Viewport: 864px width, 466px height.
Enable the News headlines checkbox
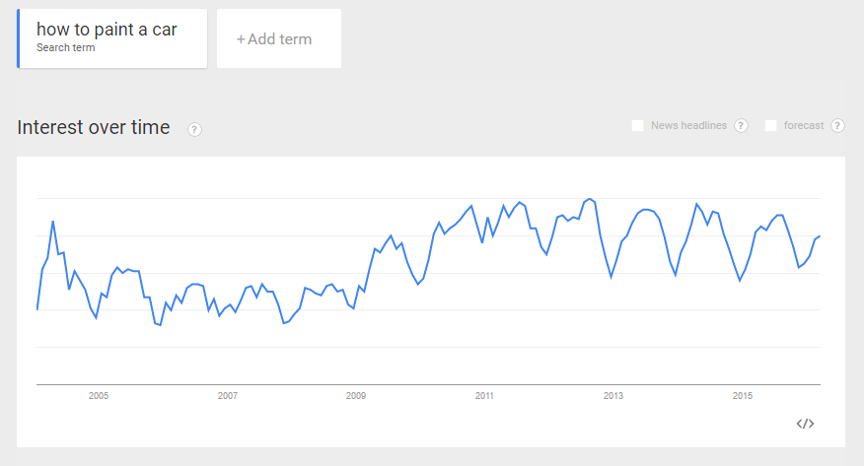point(637,125)
